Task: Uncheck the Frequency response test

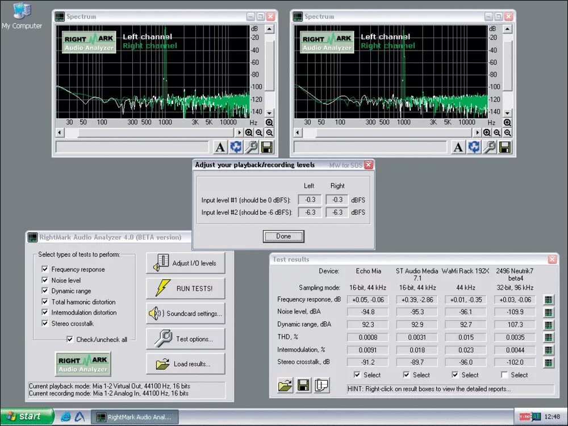Action: pos(45,269)
